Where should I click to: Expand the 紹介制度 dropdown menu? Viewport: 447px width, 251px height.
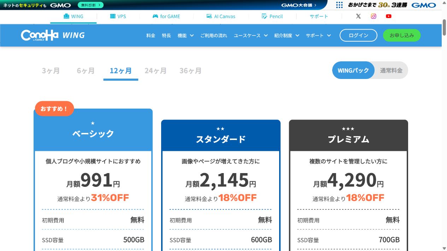pos(287,36)
